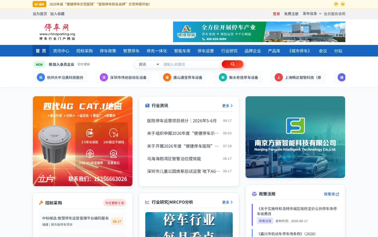Image resolution: width=378 pixels, height=237 pixels.
Task: Click the 政策法规 tag under policy item
Action: [x=265, y=221]
